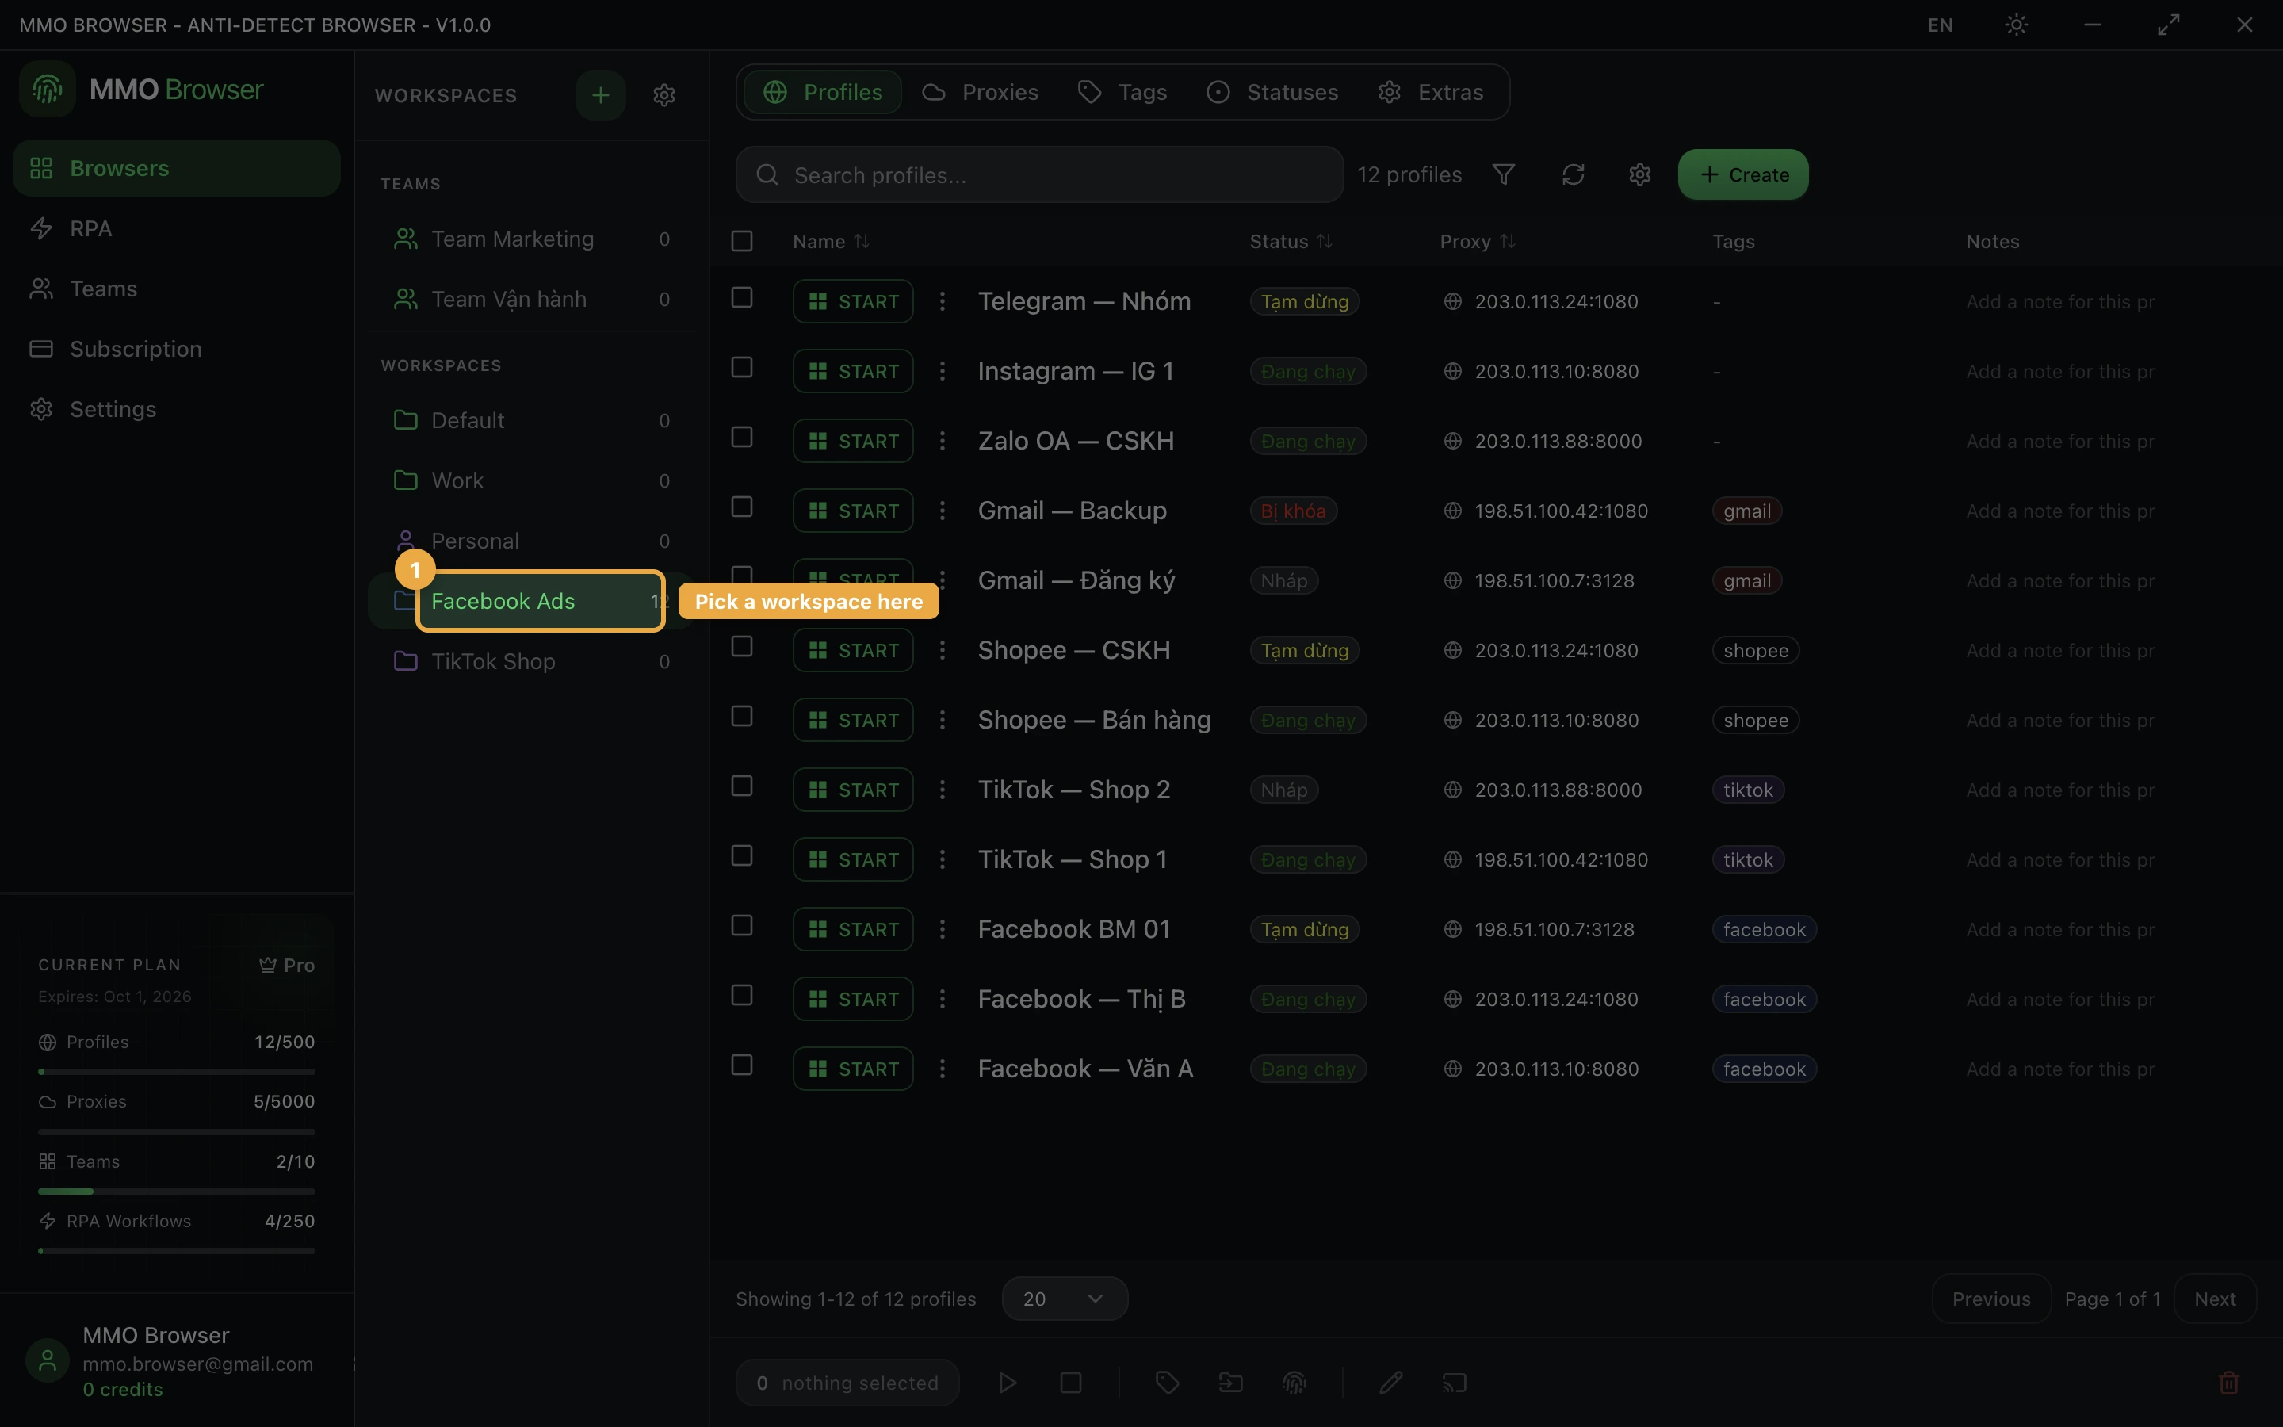2283x1427 pixels.
Task: Add a note for Telegram — Nhóm row
Action: [x=2060, y=302]
